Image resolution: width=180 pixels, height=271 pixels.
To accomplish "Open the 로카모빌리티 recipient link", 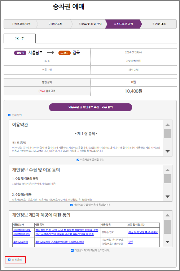I will tap(21, 242).
